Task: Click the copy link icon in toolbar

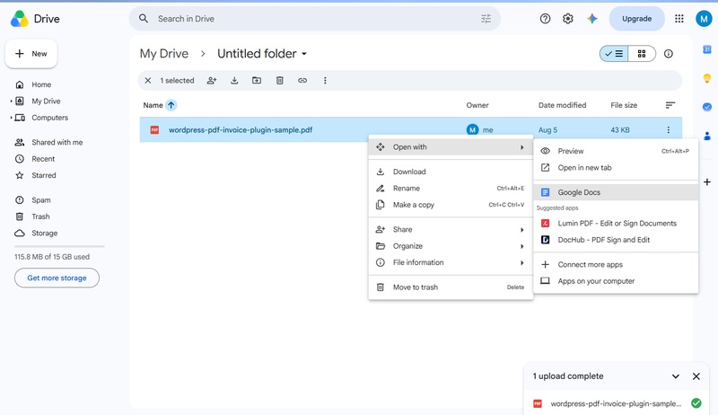Action: (x=302, y=81)
